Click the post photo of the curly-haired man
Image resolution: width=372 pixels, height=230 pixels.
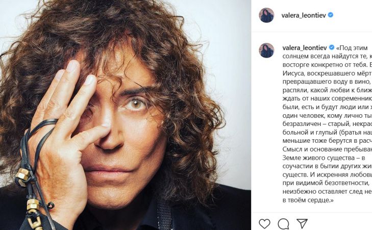[x=125, y=115]
